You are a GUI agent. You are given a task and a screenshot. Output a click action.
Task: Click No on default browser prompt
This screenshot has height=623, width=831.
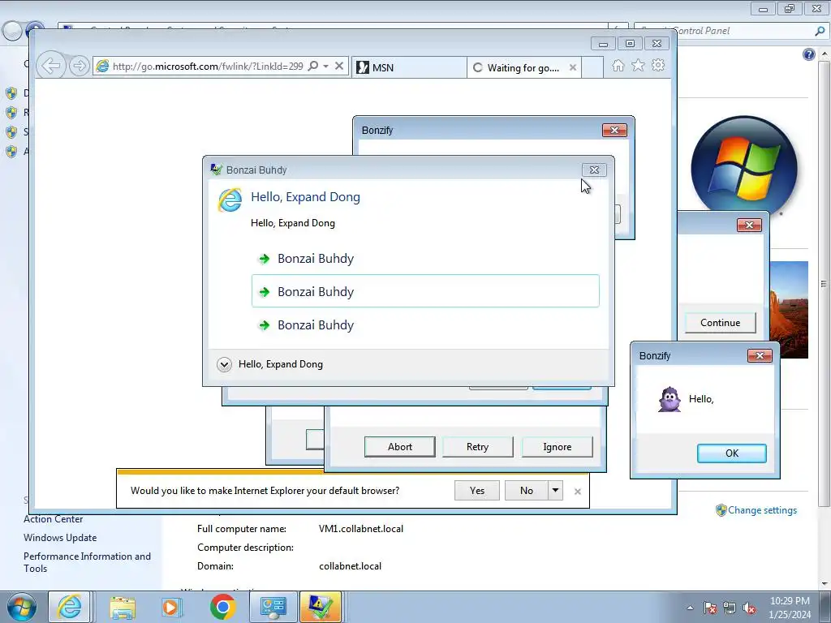(x=526, y=491)
